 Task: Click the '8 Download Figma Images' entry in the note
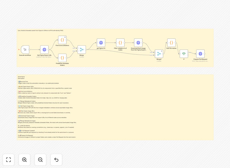click(26, 116)
